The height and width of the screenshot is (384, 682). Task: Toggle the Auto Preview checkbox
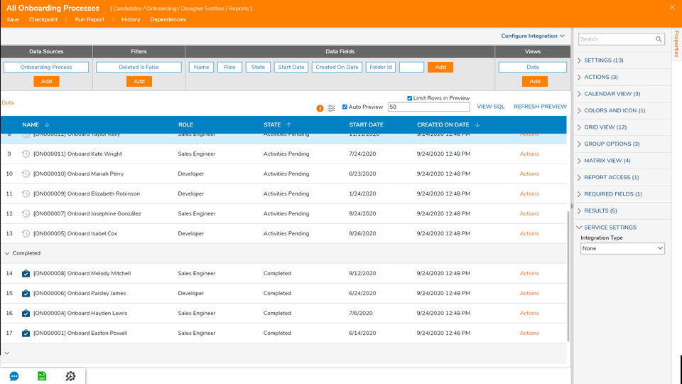tap(345, 107)
